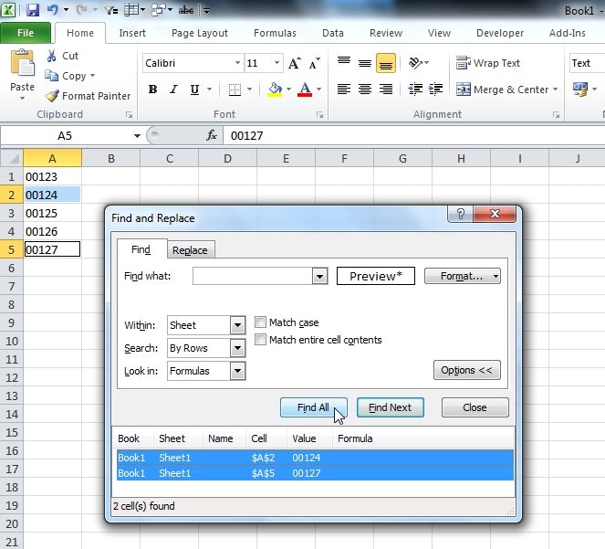
Task: Tick Match entire cell contents checkbox
Action: (261, 340)
